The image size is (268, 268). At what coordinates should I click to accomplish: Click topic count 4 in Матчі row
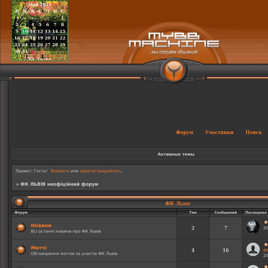(193, 250)
